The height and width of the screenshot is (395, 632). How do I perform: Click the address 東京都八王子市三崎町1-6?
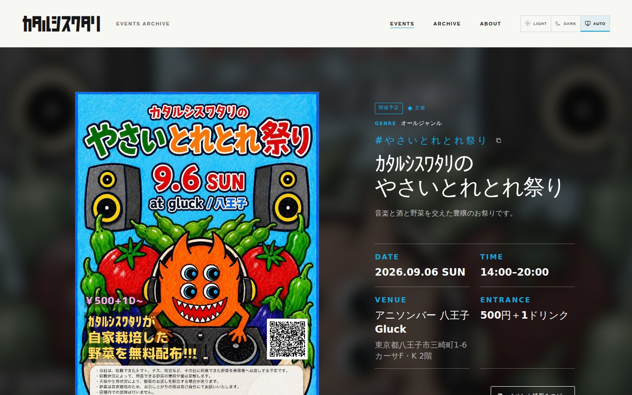(x=420, y=350)
